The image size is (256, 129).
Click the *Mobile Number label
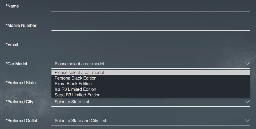21,26
